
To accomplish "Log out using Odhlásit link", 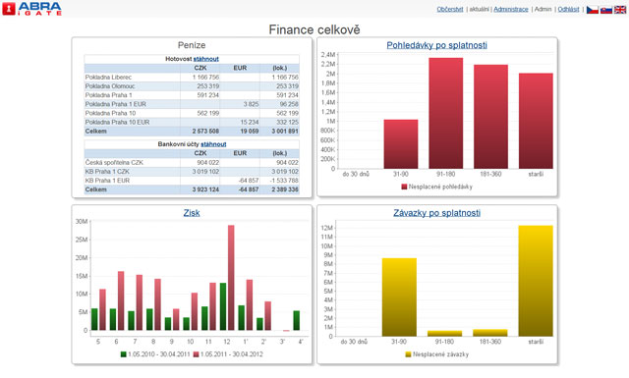I will (568, 9).
